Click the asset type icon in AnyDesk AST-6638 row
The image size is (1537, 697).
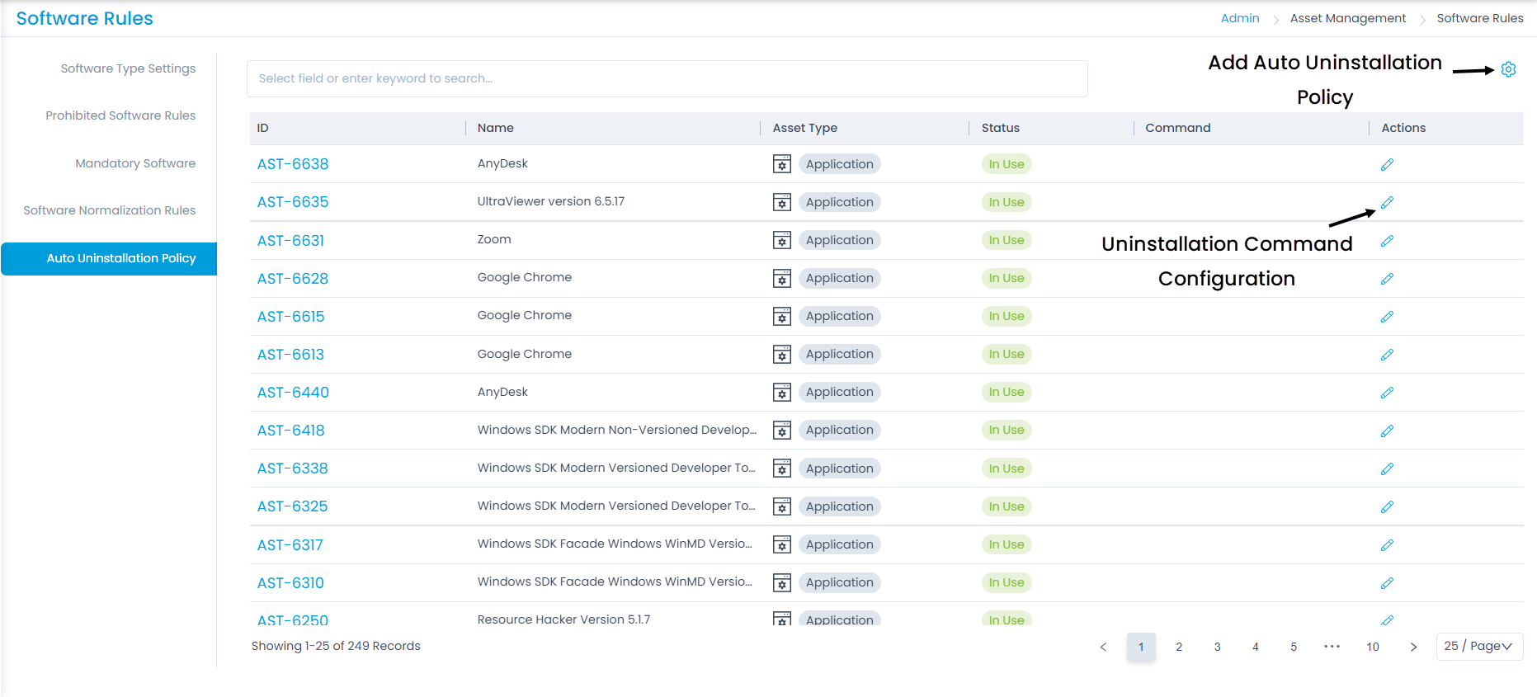[x=782, y=164]
